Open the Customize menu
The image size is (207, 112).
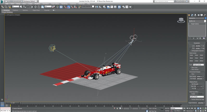tap(73, 4)
